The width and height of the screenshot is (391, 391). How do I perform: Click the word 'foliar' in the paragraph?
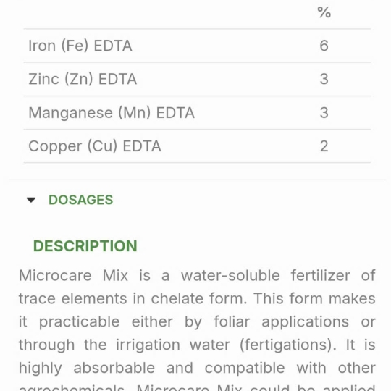(x=232, y=321)
